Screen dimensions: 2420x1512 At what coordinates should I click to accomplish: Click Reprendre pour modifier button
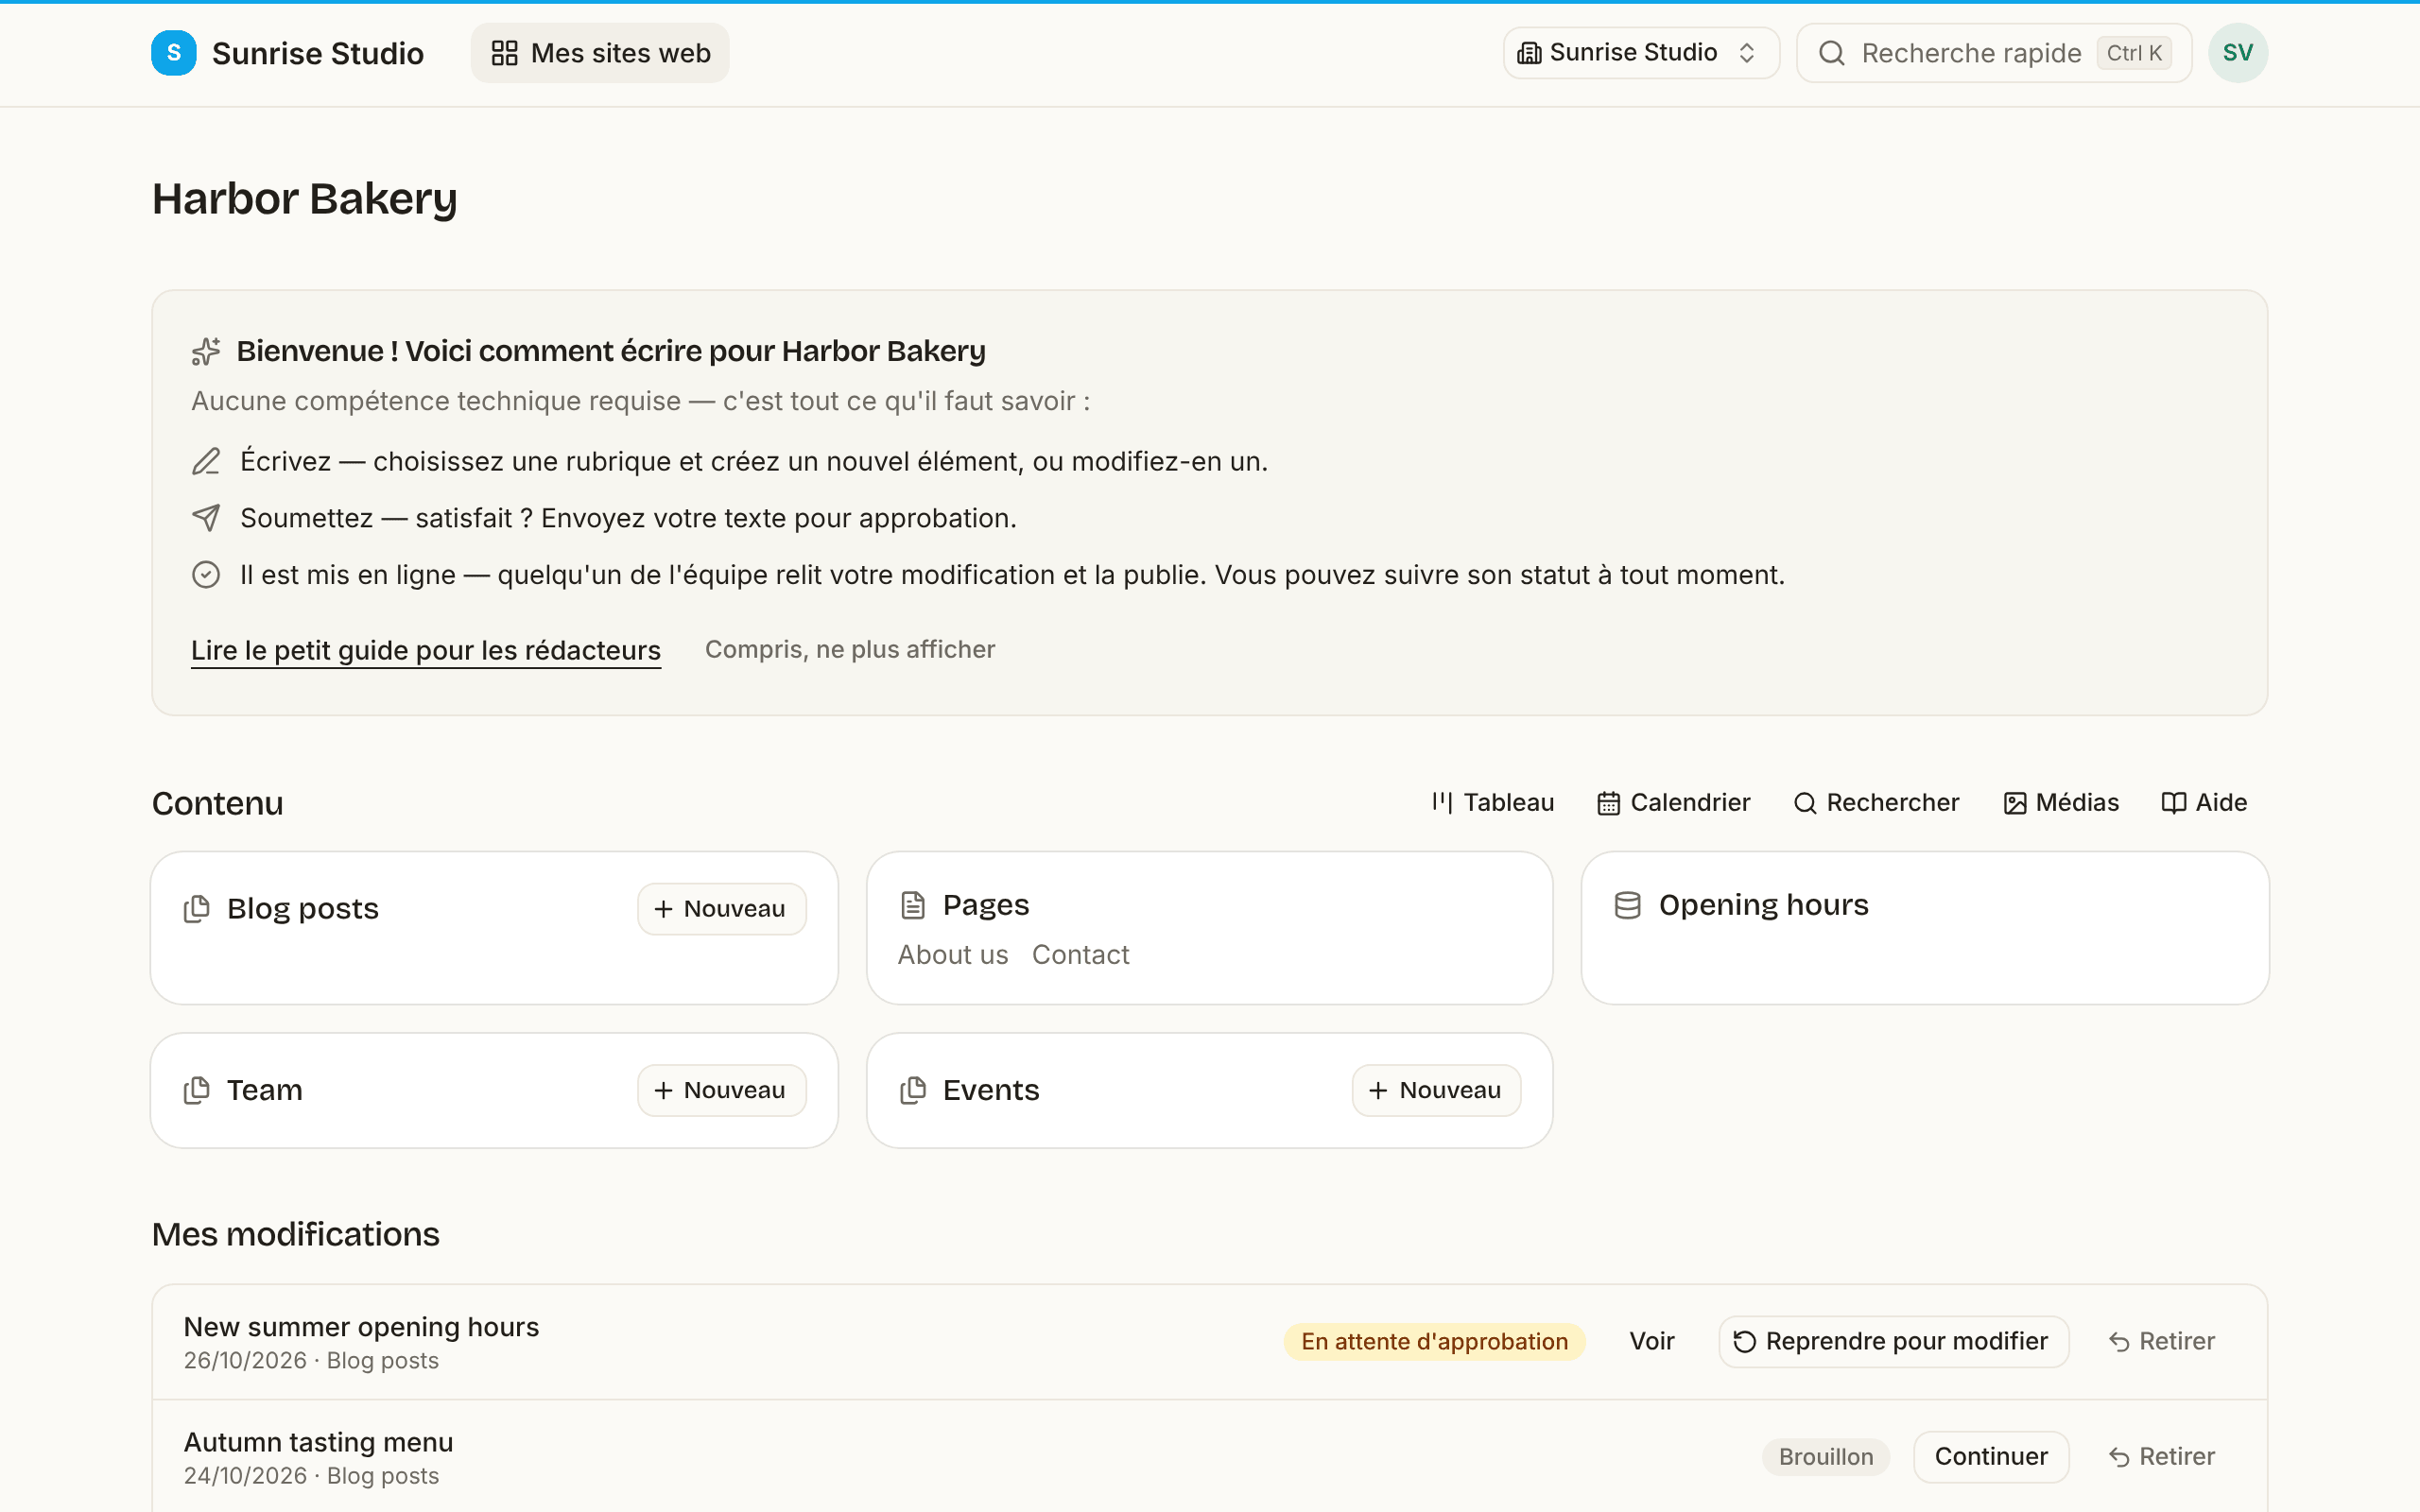coord(1893,1342)
